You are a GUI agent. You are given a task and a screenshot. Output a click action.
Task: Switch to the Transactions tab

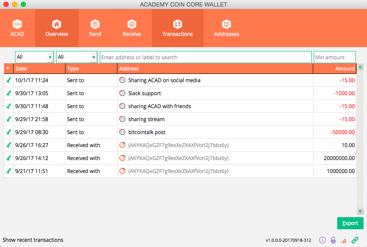(x=177, y=28)
